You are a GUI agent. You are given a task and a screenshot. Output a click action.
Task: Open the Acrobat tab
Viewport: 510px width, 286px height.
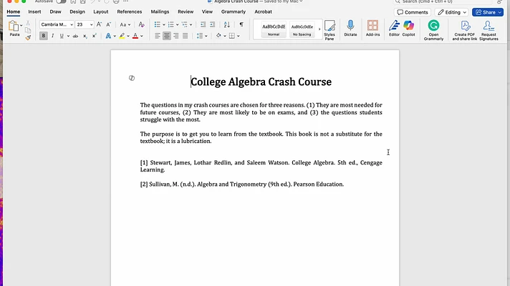coord(263,11)
